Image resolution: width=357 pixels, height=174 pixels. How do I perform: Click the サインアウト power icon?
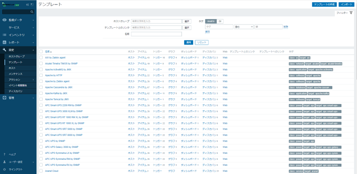point(4,169)
